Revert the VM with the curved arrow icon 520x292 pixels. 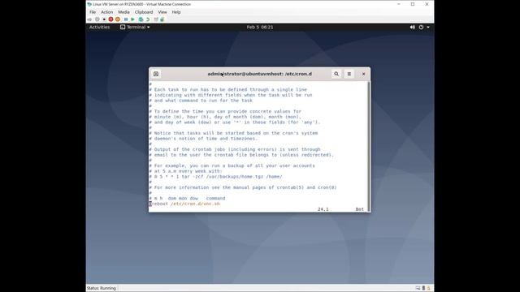coord(148,19)
